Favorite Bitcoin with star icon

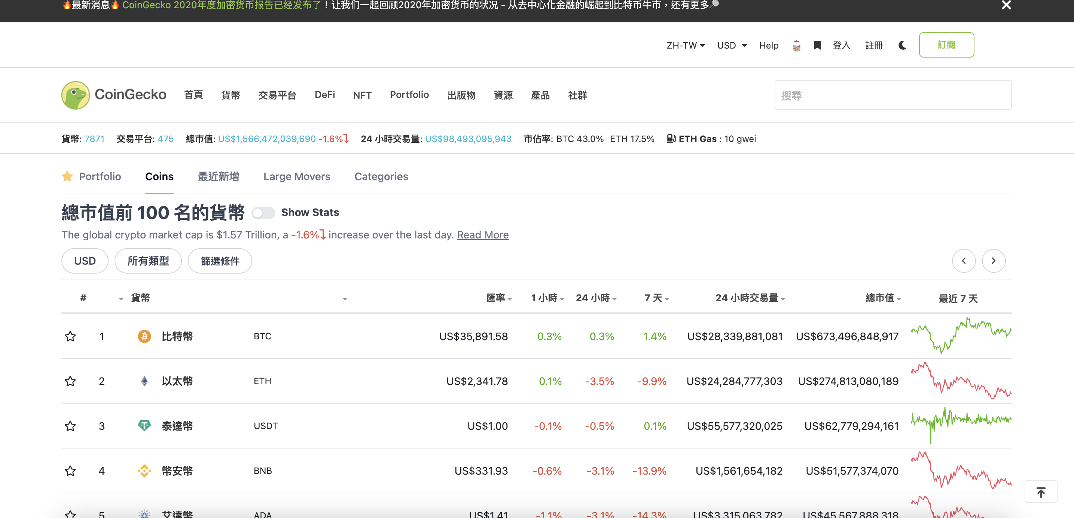coord(70,336)
